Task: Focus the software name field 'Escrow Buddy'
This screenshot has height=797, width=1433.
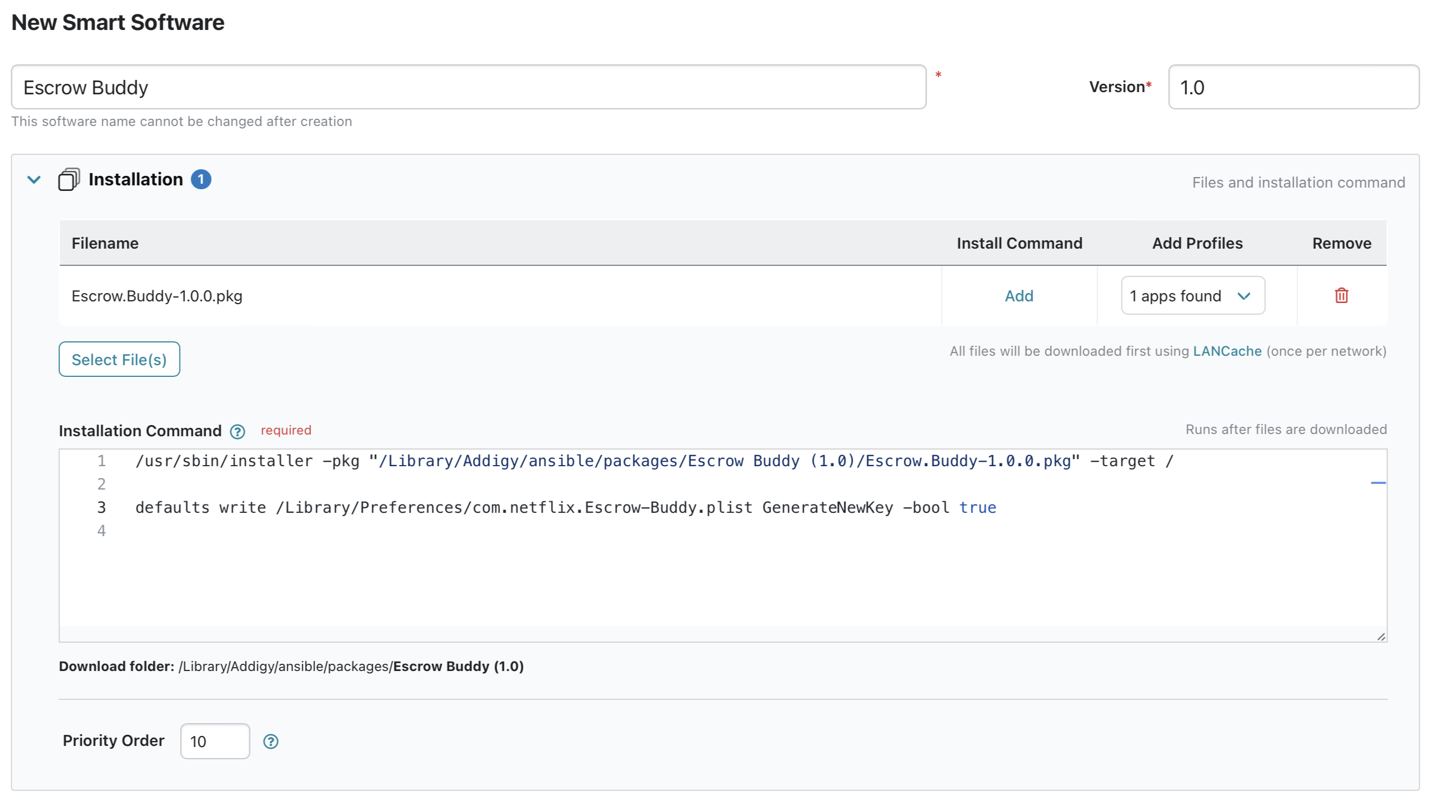Action: click(468, 87)
